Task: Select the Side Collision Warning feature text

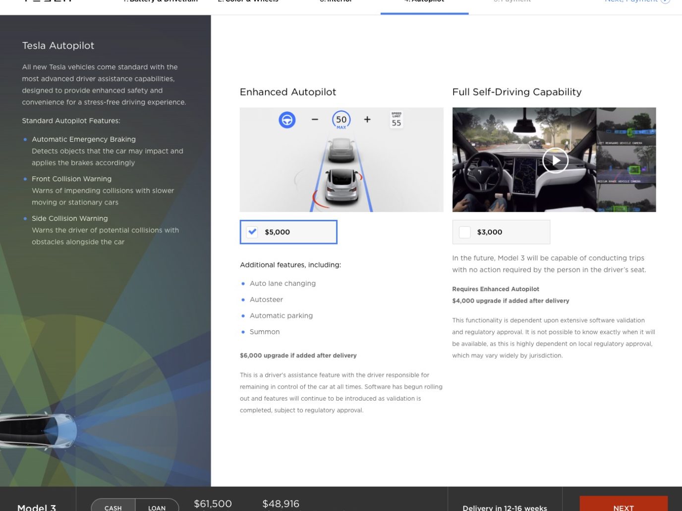Action: [x=70, y=218]
